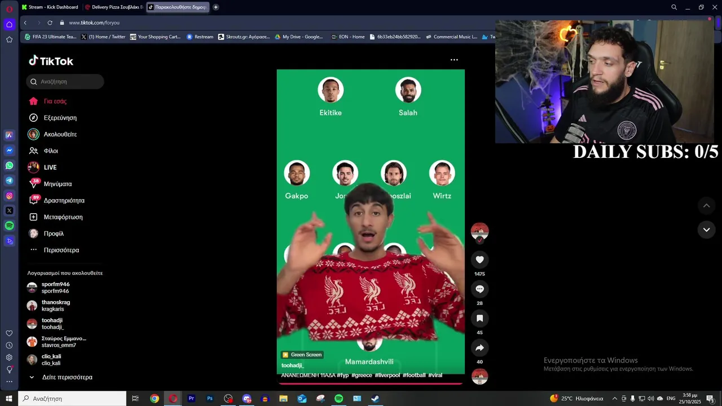The image size is (722, 406).
Task: Show hidden system tray icons chevron
Action: (615, 399)
